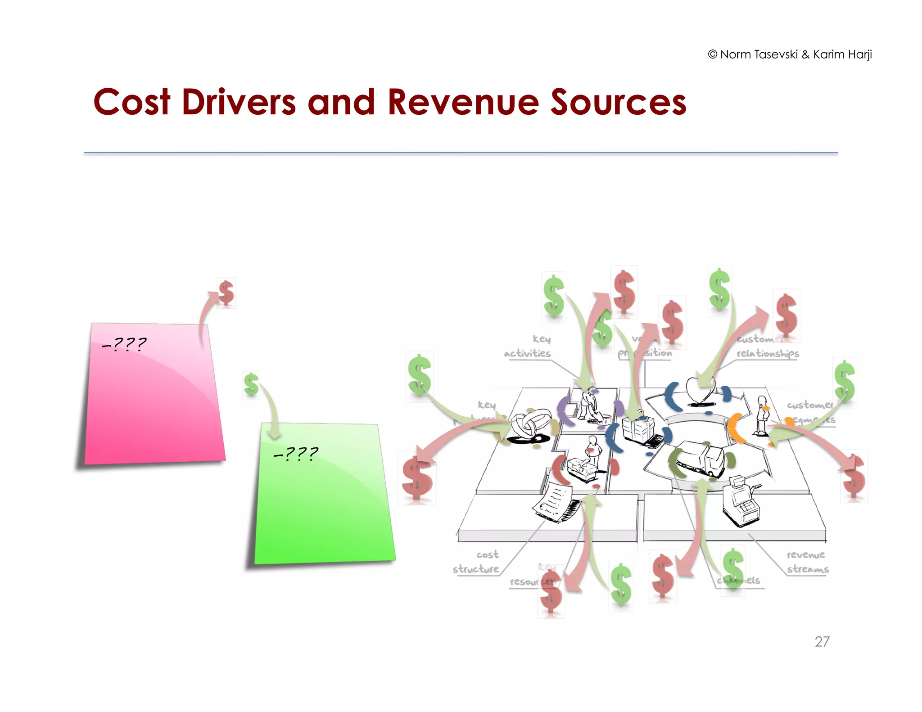Click the cash register revenue streams icon
Viewport: 922px width, 712px height.
(x=741, y=500)
